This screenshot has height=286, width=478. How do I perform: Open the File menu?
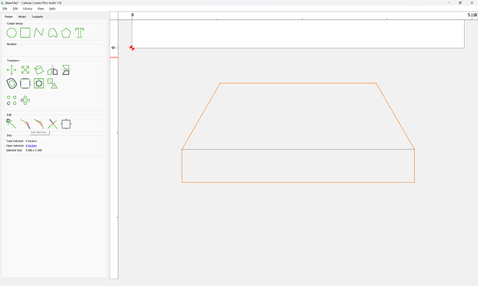click(x=5, y=8)
